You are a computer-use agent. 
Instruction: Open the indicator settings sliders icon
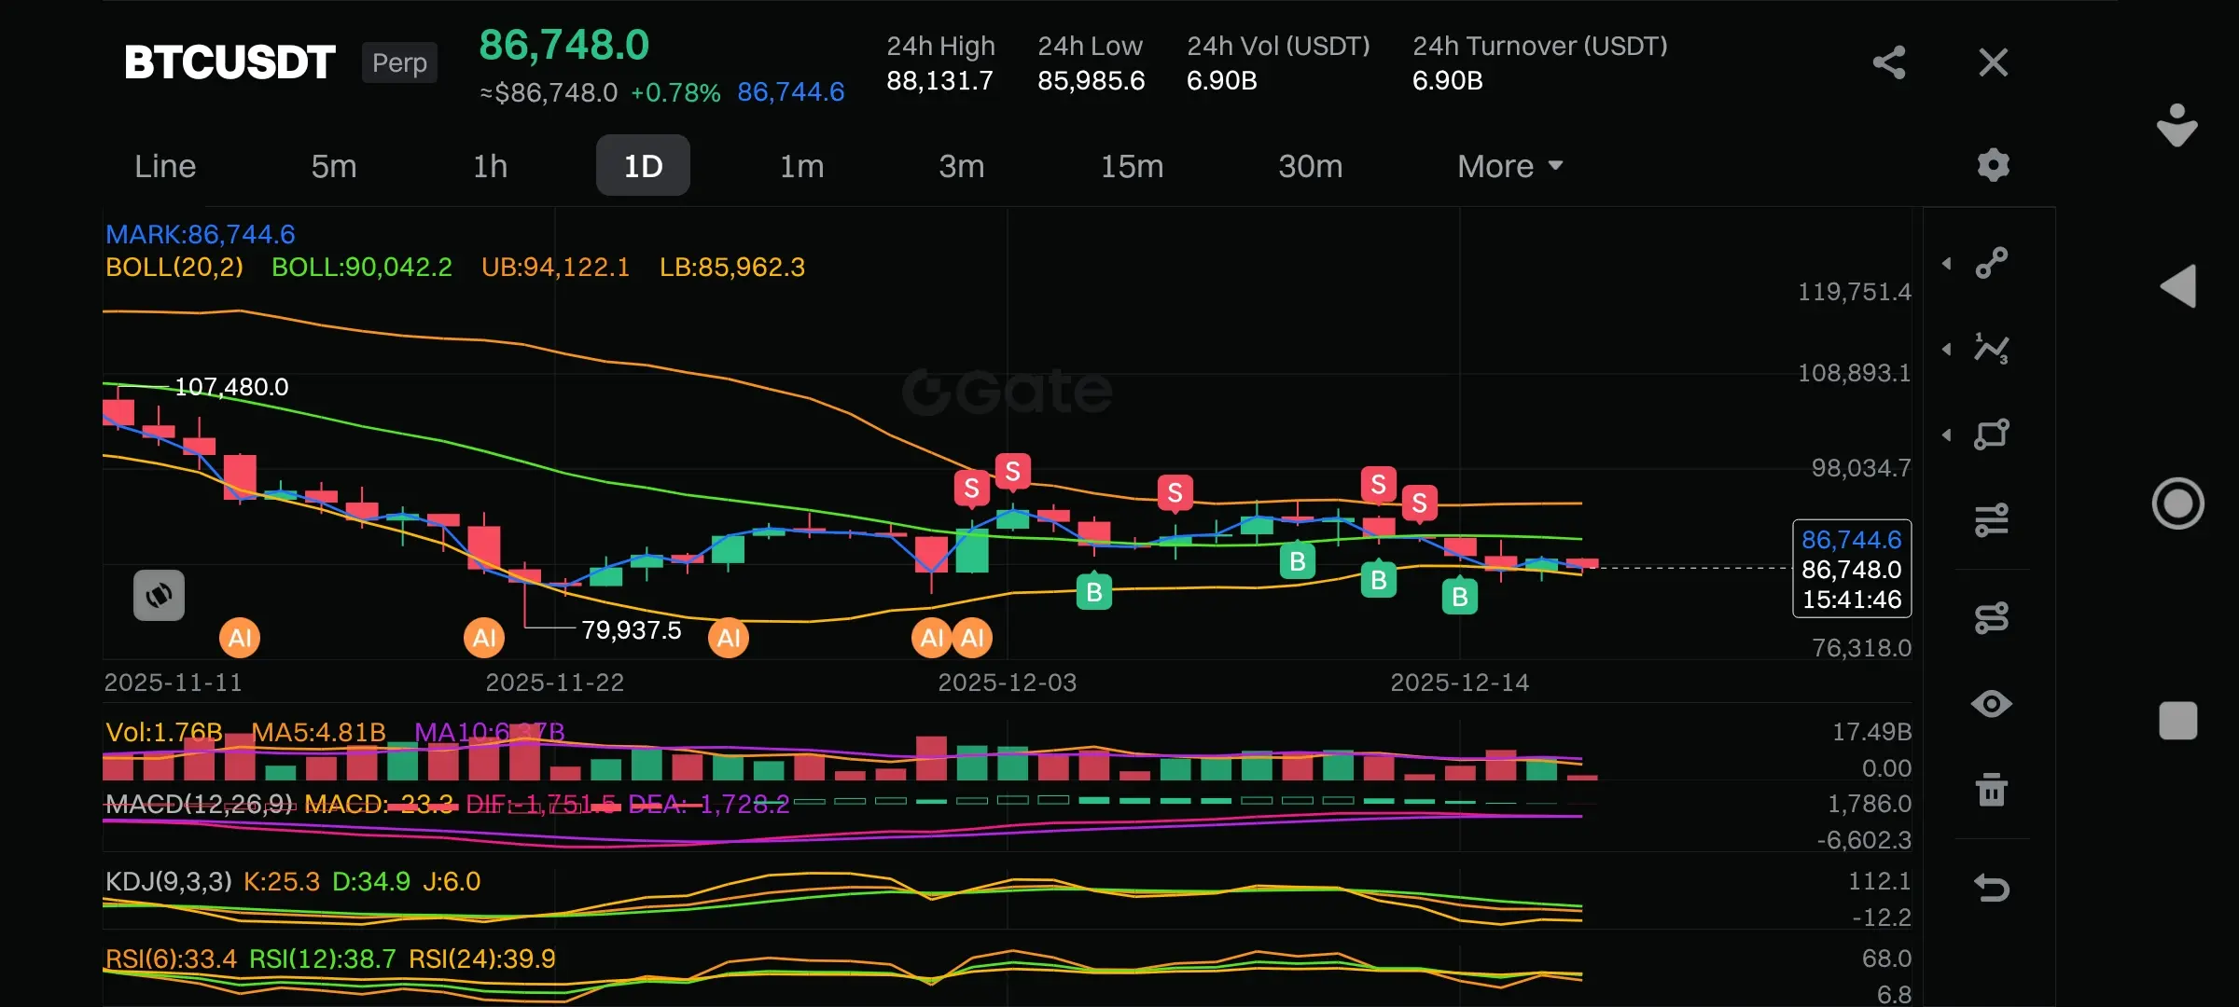click(1992, 519)
